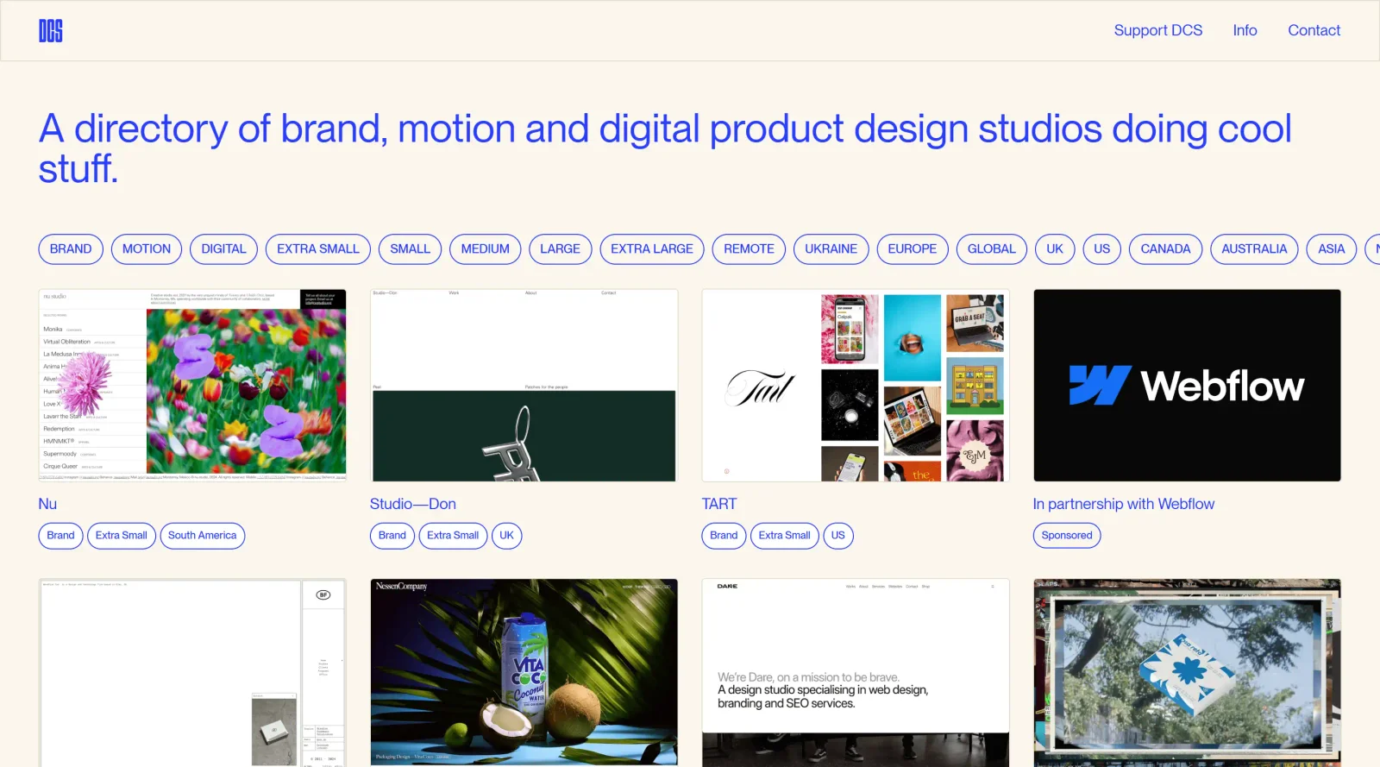Screen dimensions: 1380x767
Task: Click the Brand tag under Nu
Action: pos(60,535)
